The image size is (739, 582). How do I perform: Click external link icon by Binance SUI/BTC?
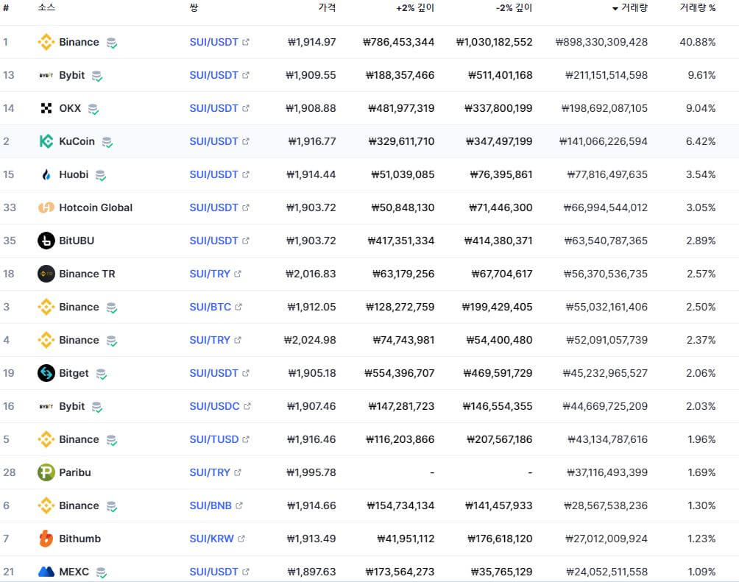(x=238, y=307)
